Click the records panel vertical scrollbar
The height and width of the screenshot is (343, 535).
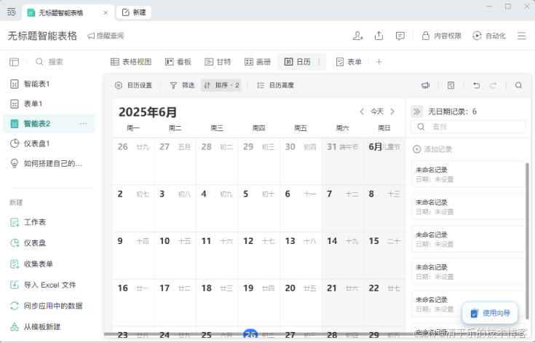point(528,241)
